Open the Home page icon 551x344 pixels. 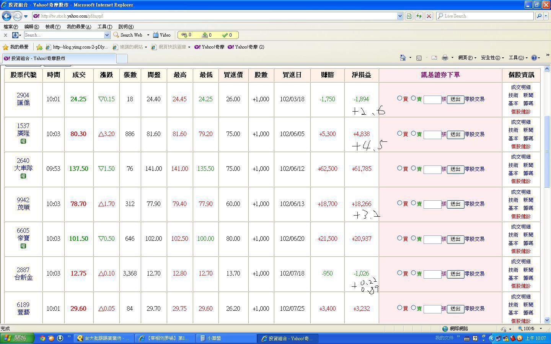(x=403, y=58)
